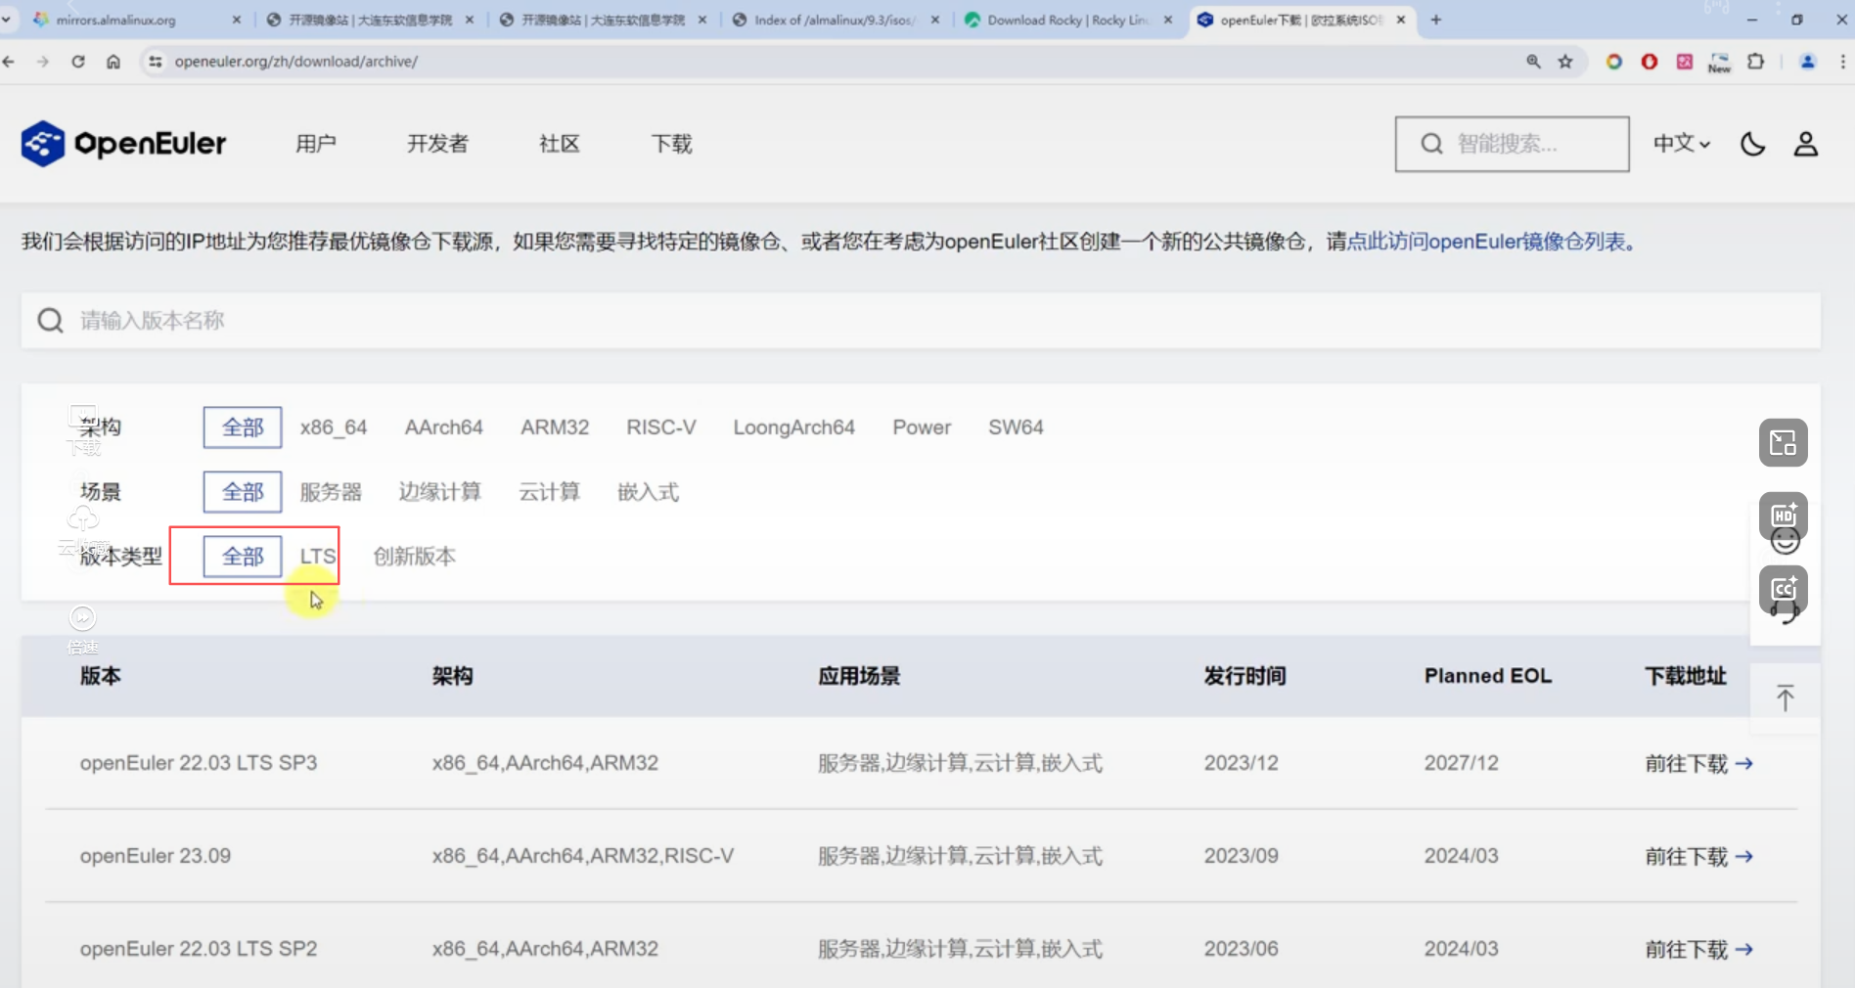
Task: Click the CC subtitles floating icon
Action: tap(1783, 589)
